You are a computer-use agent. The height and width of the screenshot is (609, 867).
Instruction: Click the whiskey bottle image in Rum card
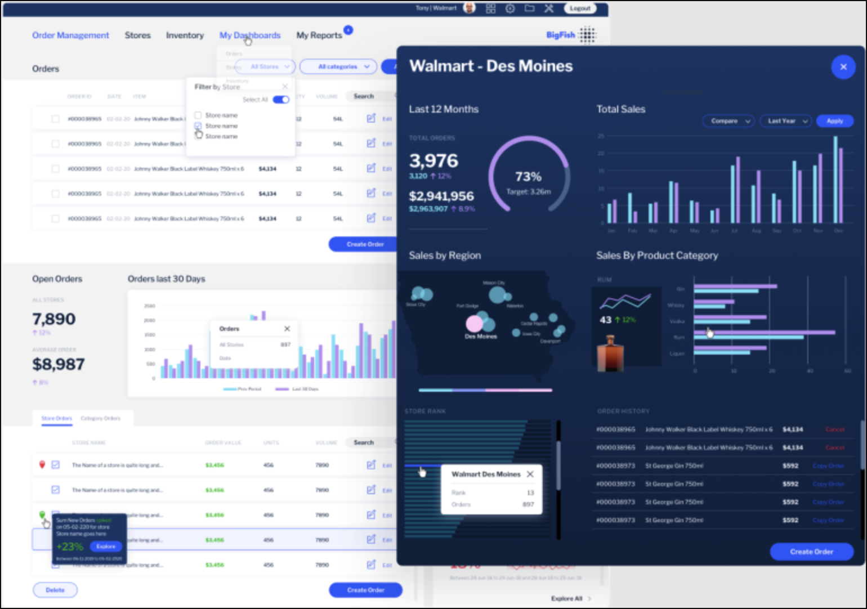point(610,353)
